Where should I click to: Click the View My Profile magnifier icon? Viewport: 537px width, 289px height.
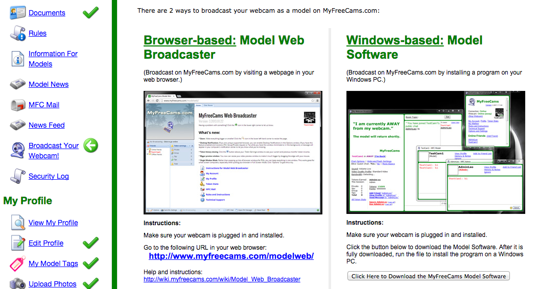(18, 223)
